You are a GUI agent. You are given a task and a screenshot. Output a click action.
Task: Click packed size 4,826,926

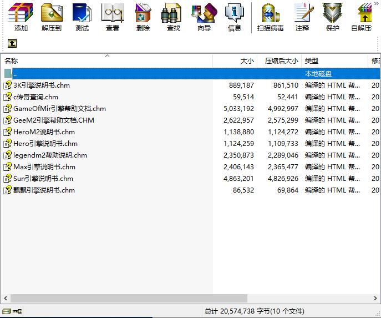tap(283, 179)
